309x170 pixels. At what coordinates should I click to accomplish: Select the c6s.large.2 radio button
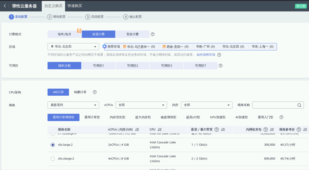[x=53, y=145]
